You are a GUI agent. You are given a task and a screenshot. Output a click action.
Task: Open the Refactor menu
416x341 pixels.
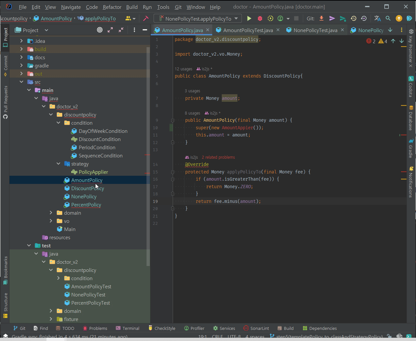click(112, 7)
